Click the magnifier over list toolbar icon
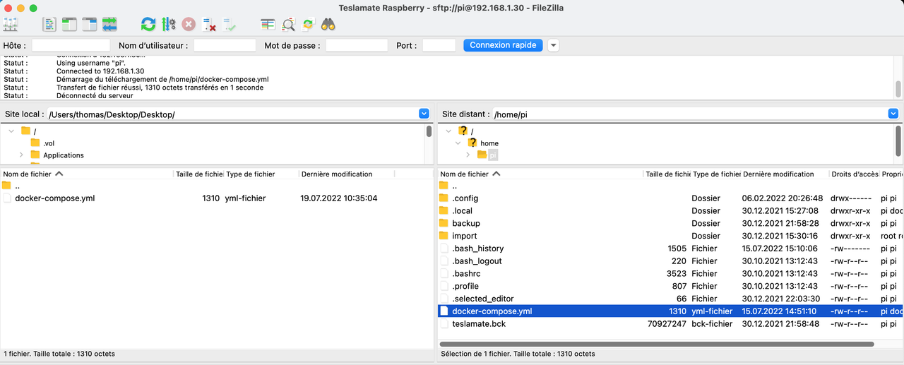This screenshot has width=904, height=365. (x=288, y=25)
